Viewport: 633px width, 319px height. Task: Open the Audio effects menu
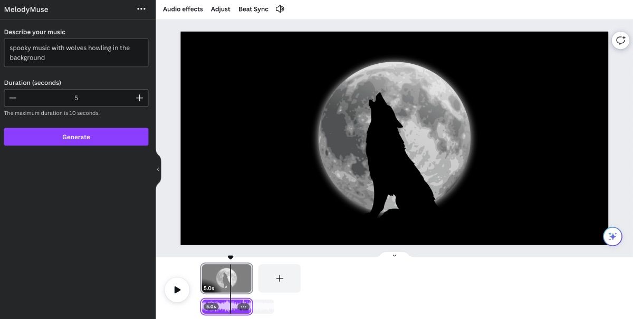183,9
